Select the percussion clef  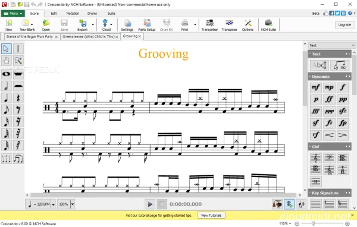[x=316, y=181]
